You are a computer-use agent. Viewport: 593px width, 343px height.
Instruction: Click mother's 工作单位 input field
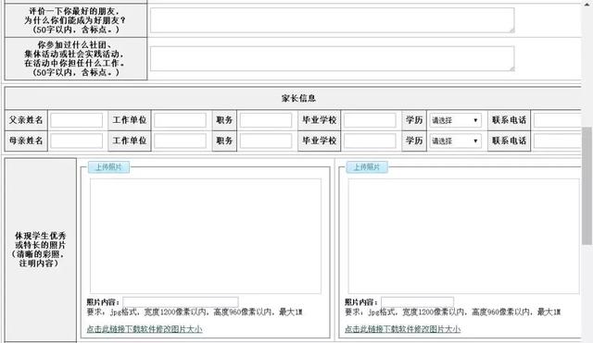[180, 141]
